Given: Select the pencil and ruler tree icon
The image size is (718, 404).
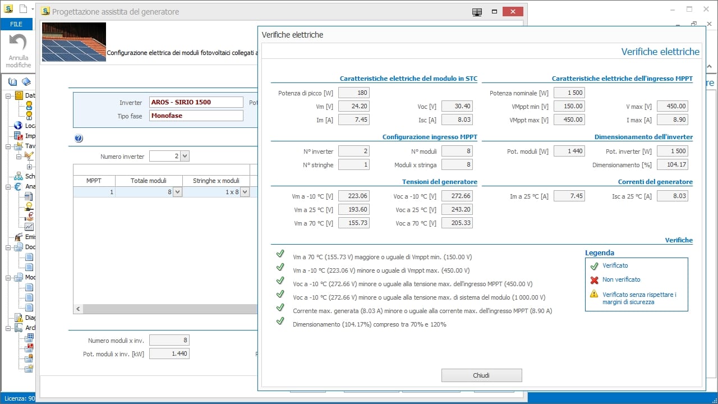Looking at the screenshot, I should click(x=29, y=156).
